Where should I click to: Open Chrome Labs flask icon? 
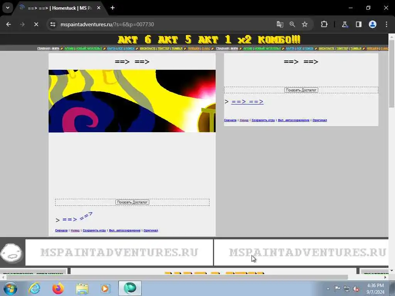coord(344,24)
